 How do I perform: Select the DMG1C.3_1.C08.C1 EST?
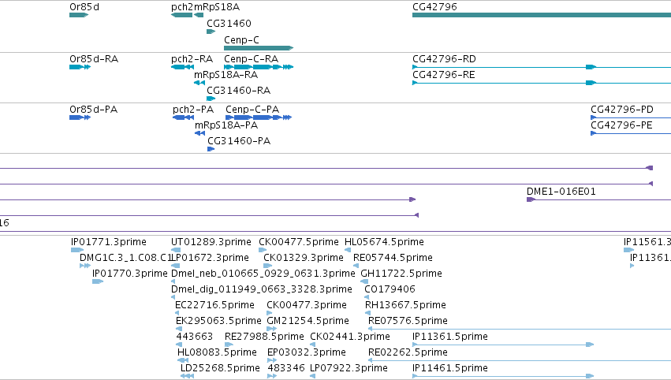pyautogui.click(x=84, y=266)
